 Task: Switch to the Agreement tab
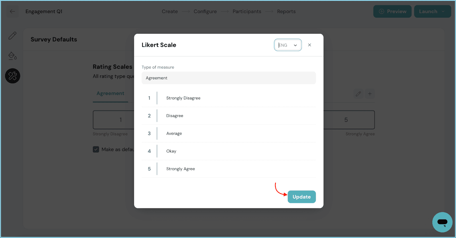coord(110,93)
